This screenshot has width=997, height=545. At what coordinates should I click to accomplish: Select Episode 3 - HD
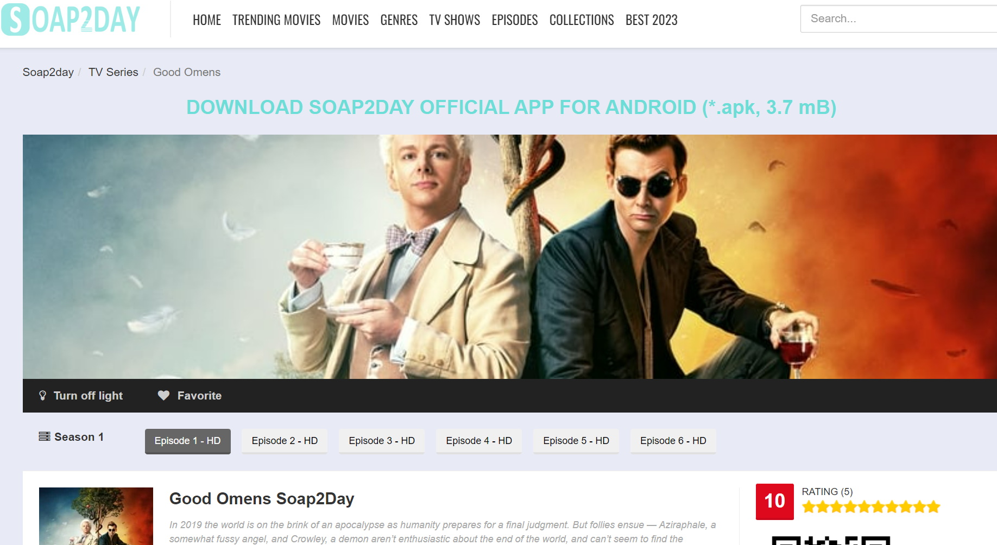[382, 441]
